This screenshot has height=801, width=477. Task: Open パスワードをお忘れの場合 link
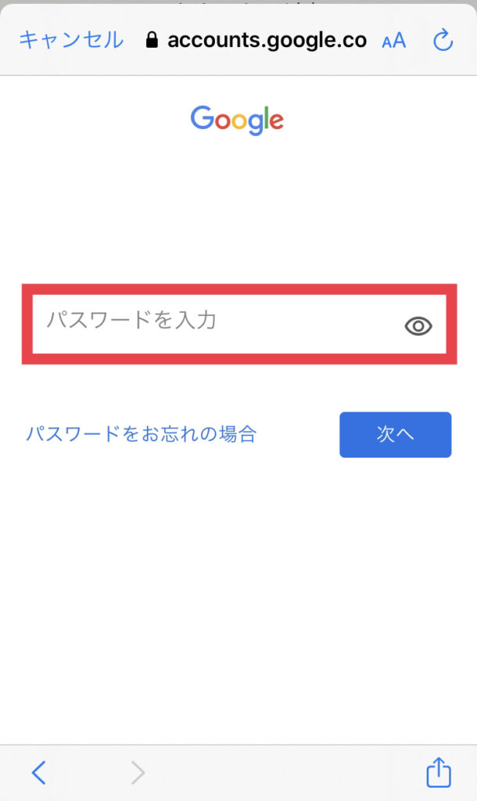[x=142, y=434]
